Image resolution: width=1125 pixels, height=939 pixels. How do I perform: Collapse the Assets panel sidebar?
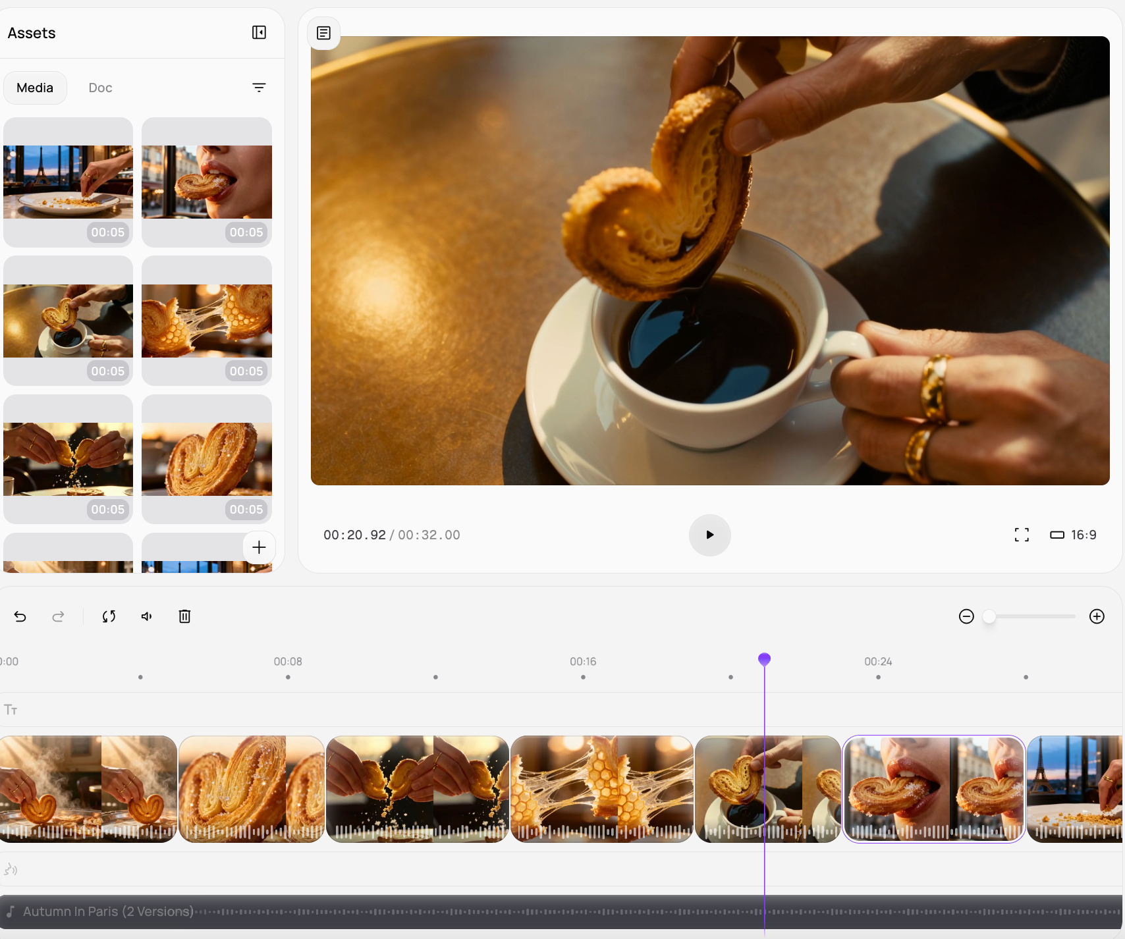tap(259, 33)
